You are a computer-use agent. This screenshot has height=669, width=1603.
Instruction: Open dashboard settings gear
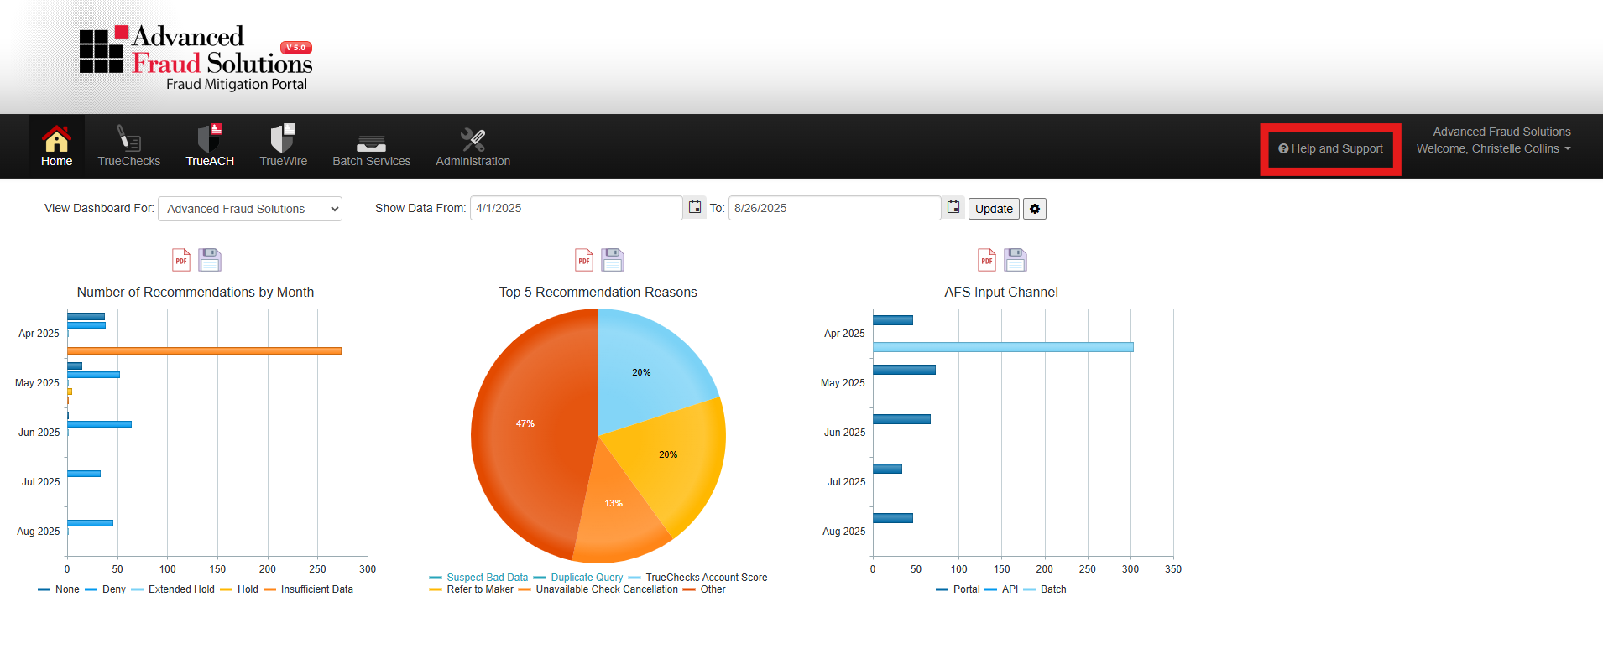click(x=1035, y=209)
